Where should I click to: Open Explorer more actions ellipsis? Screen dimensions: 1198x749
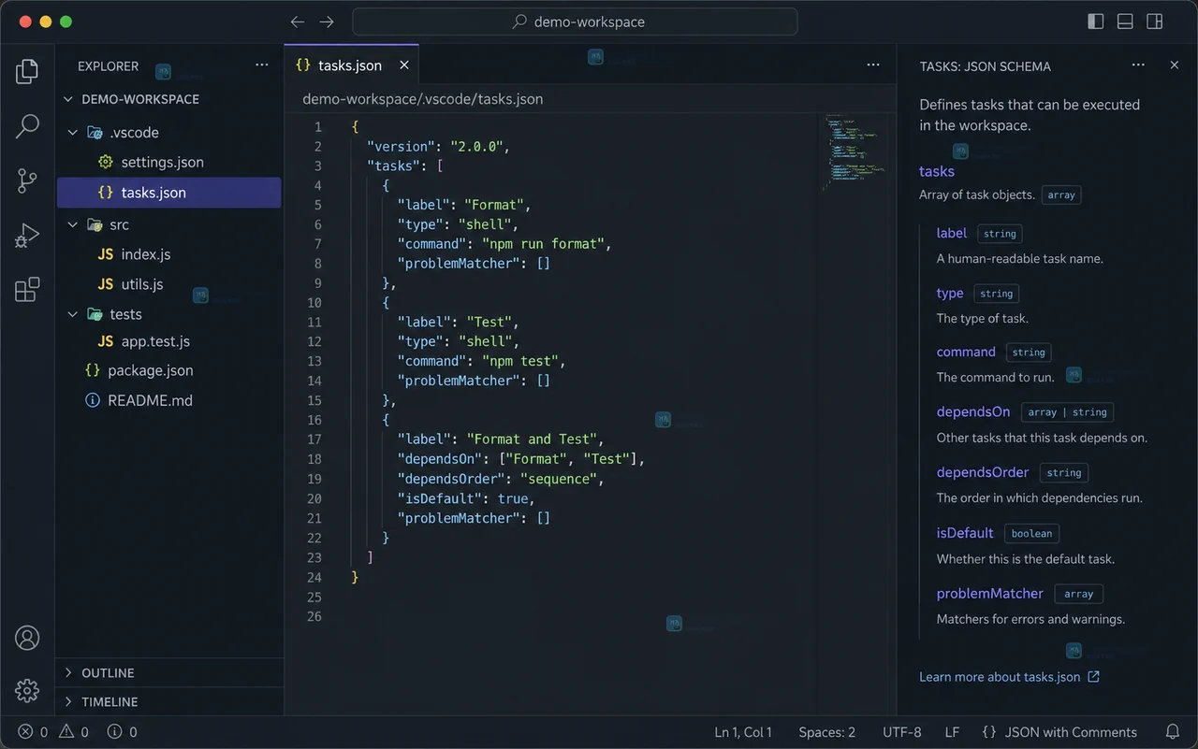262,65
